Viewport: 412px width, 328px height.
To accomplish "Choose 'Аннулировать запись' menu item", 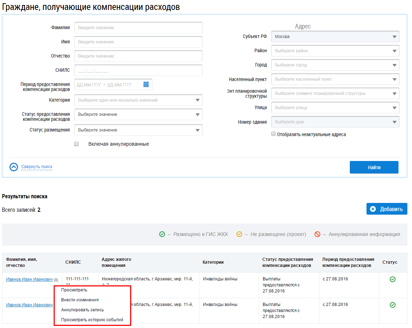I will click(x=82, y=310).
